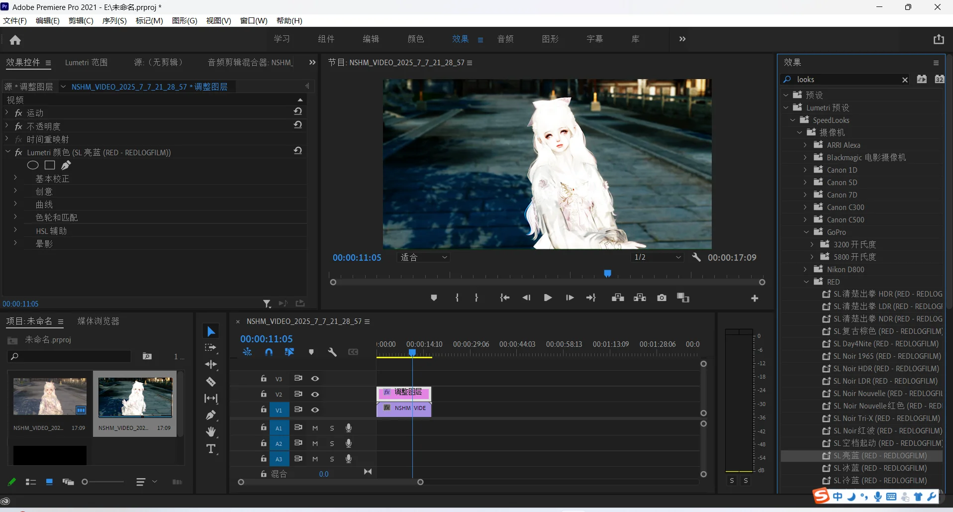Select the Type tool
953x512 pixels.
click(211, 449)
